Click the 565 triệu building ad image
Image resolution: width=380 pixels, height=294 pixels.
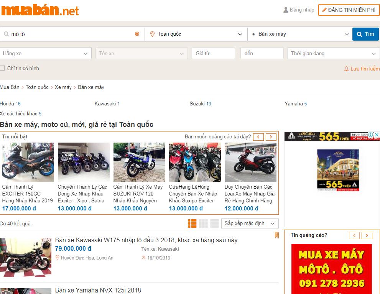point(338,170)
